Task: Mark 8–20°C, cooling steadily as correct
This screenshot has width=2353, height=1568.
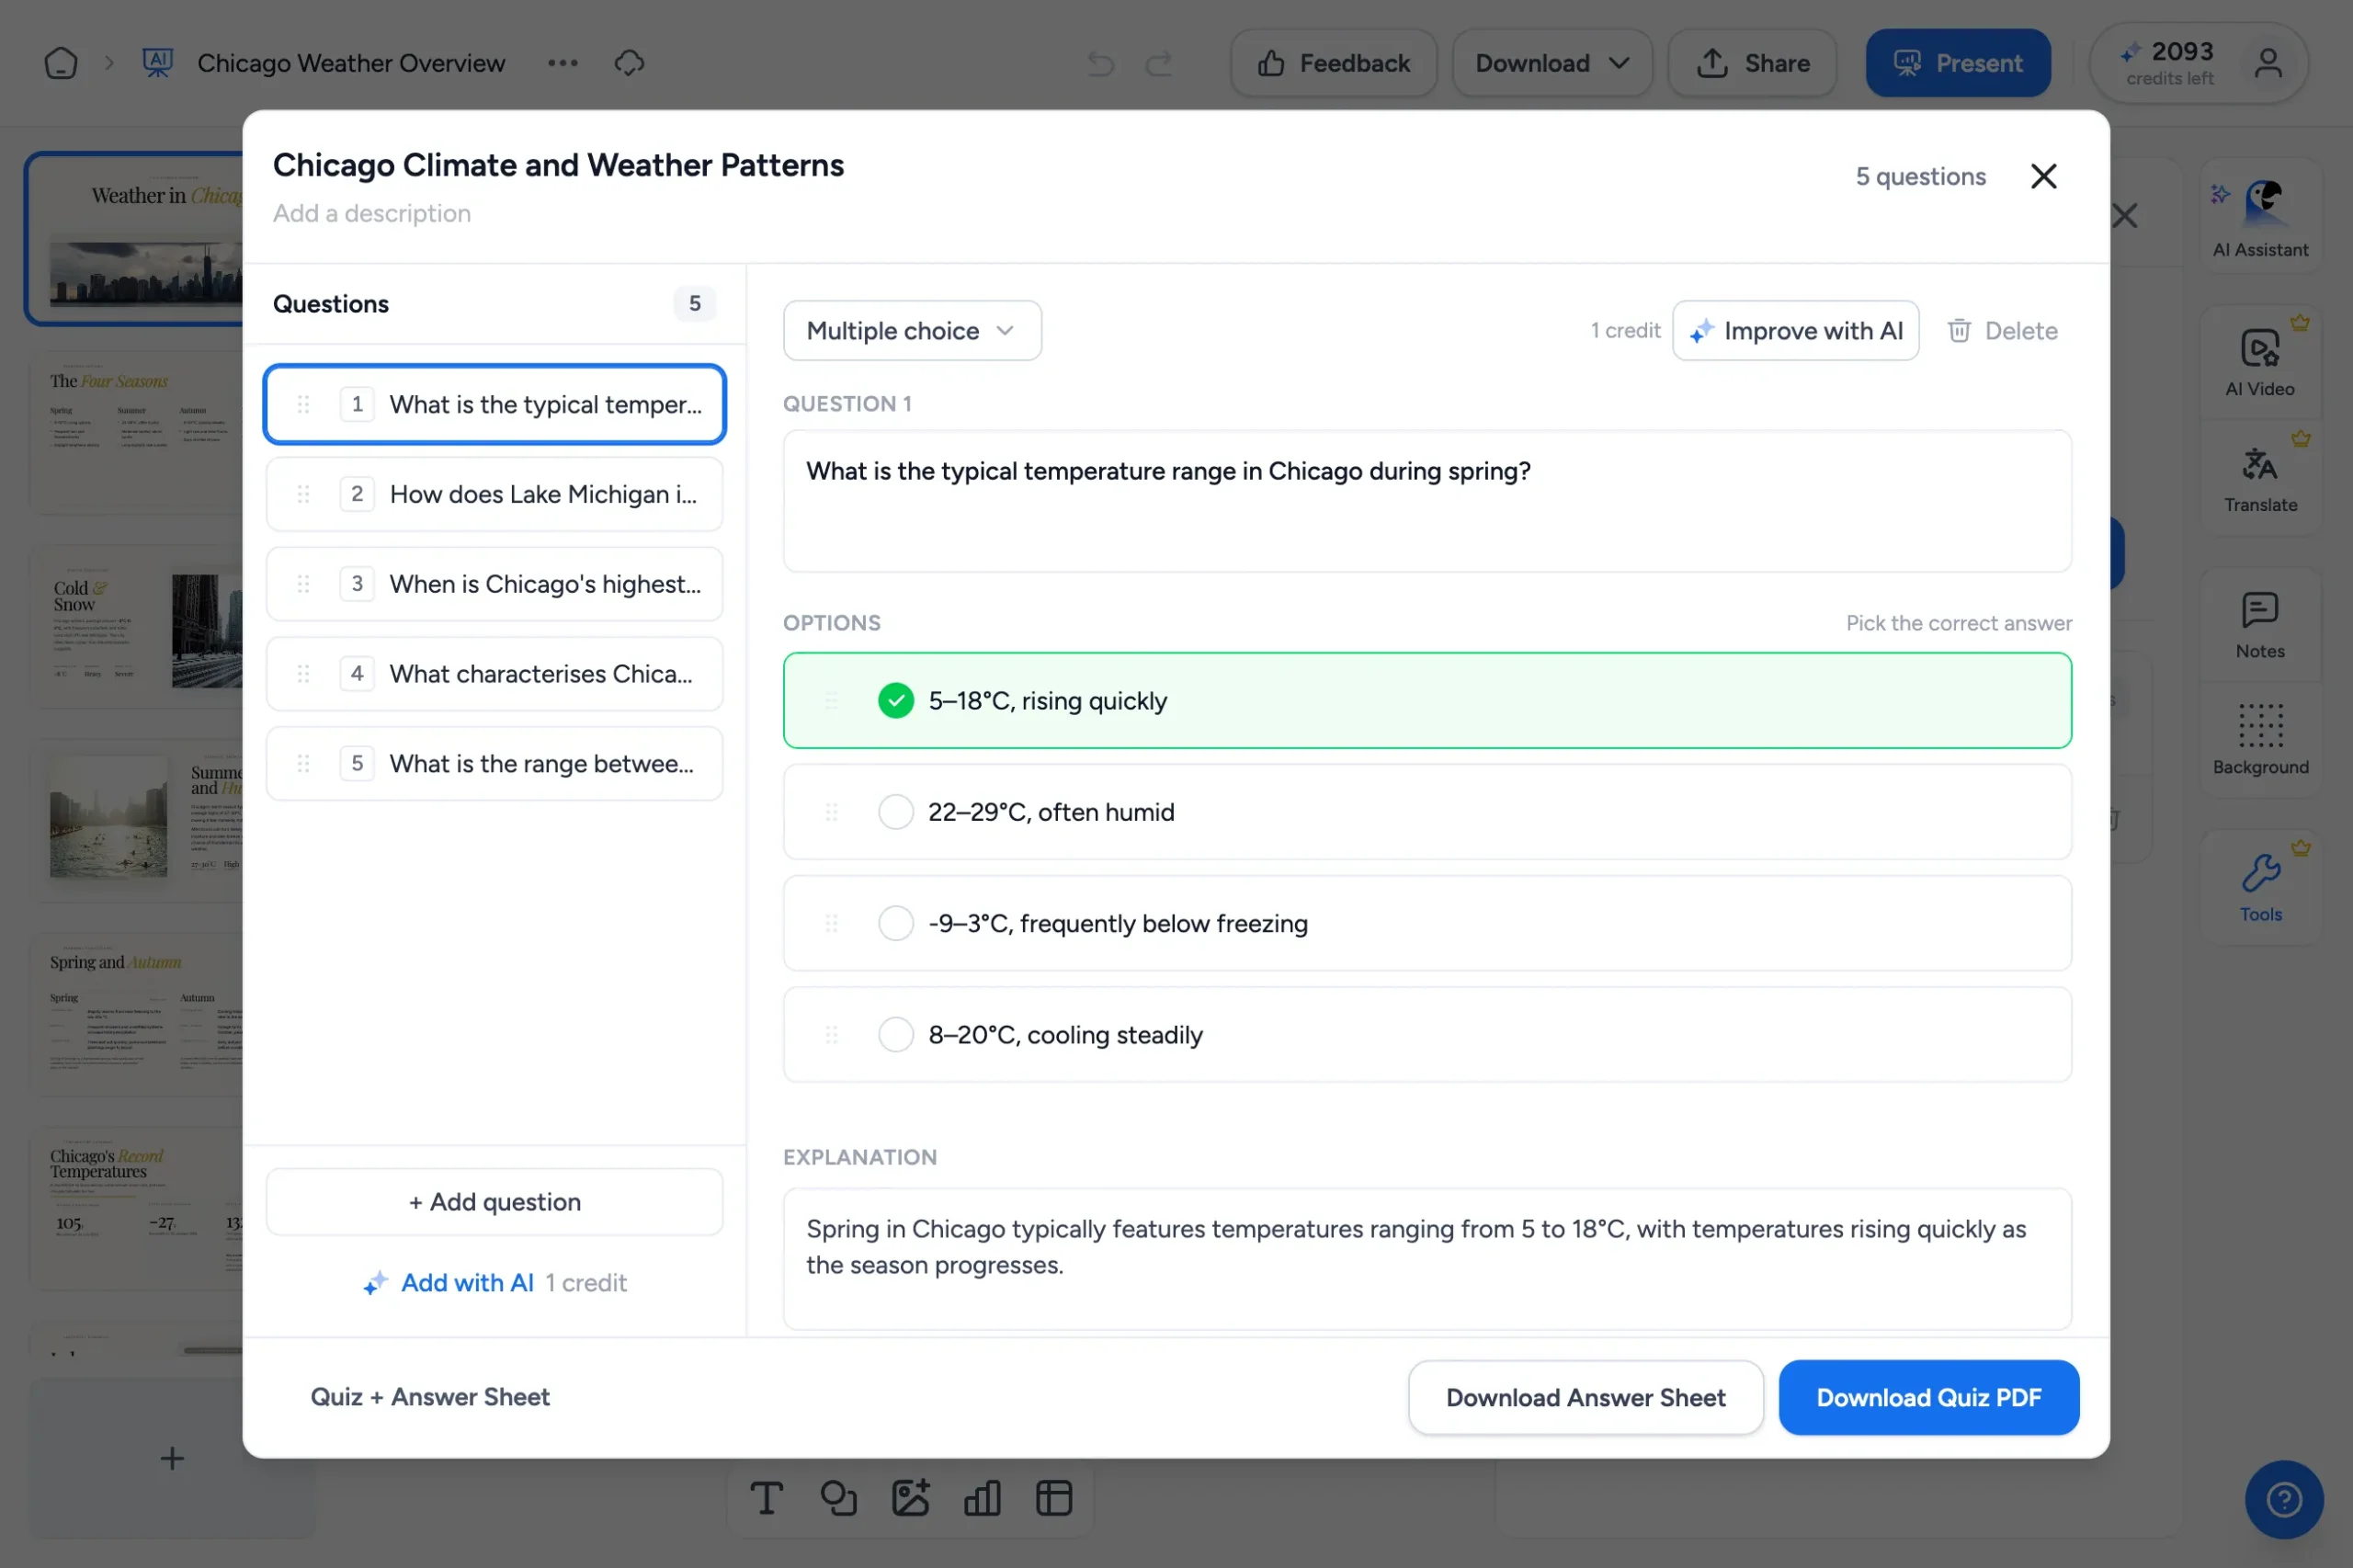Action: pyautogui.click(x=895, y=1035)
